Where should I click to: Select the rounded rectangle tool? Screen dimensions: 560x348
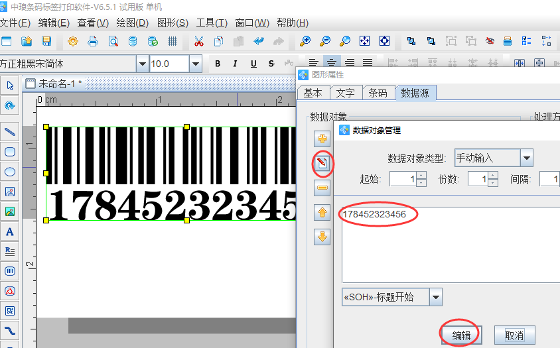[10, 152]
